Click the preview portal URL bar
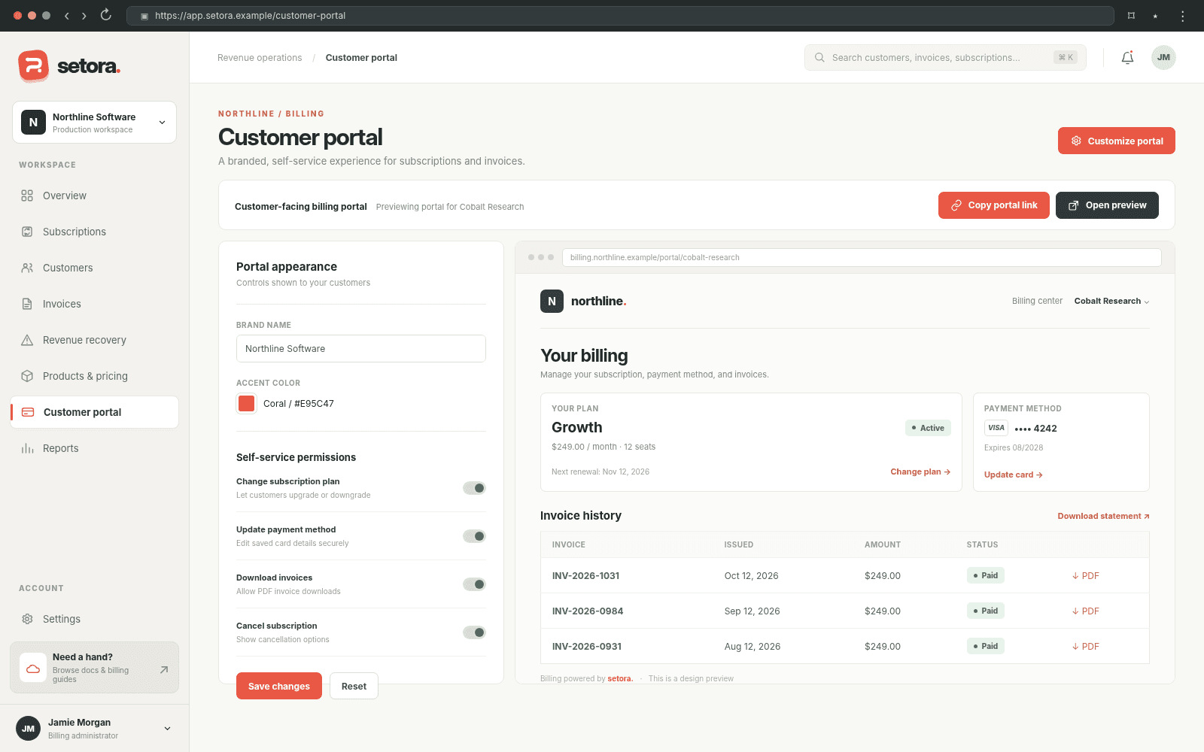 coord(862,257)
